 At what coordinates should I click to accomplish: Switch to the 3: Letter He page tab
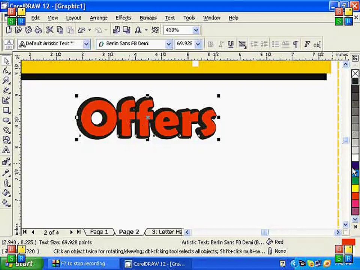[166, 232]
